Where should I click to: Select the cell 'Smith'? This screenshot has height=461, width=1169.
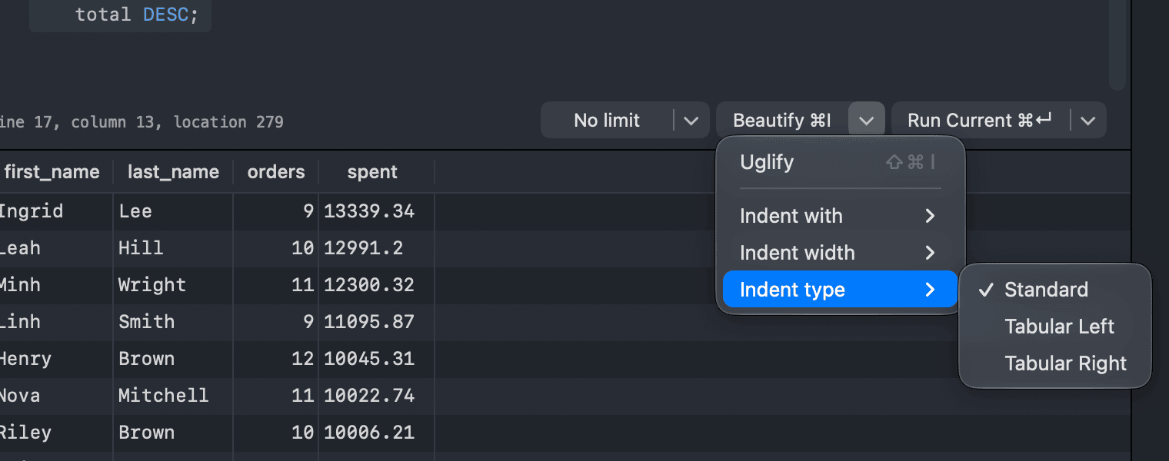click(173, 322)
